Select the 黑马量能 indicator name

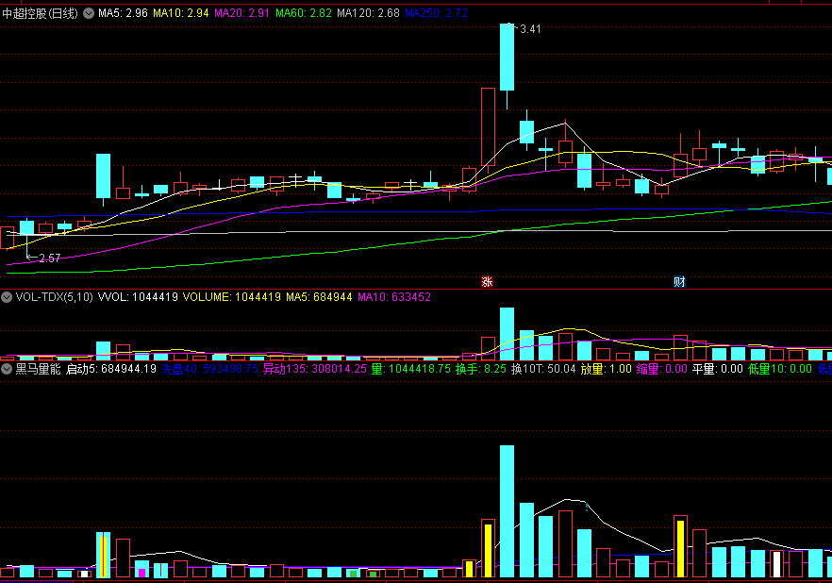point(38,369)
